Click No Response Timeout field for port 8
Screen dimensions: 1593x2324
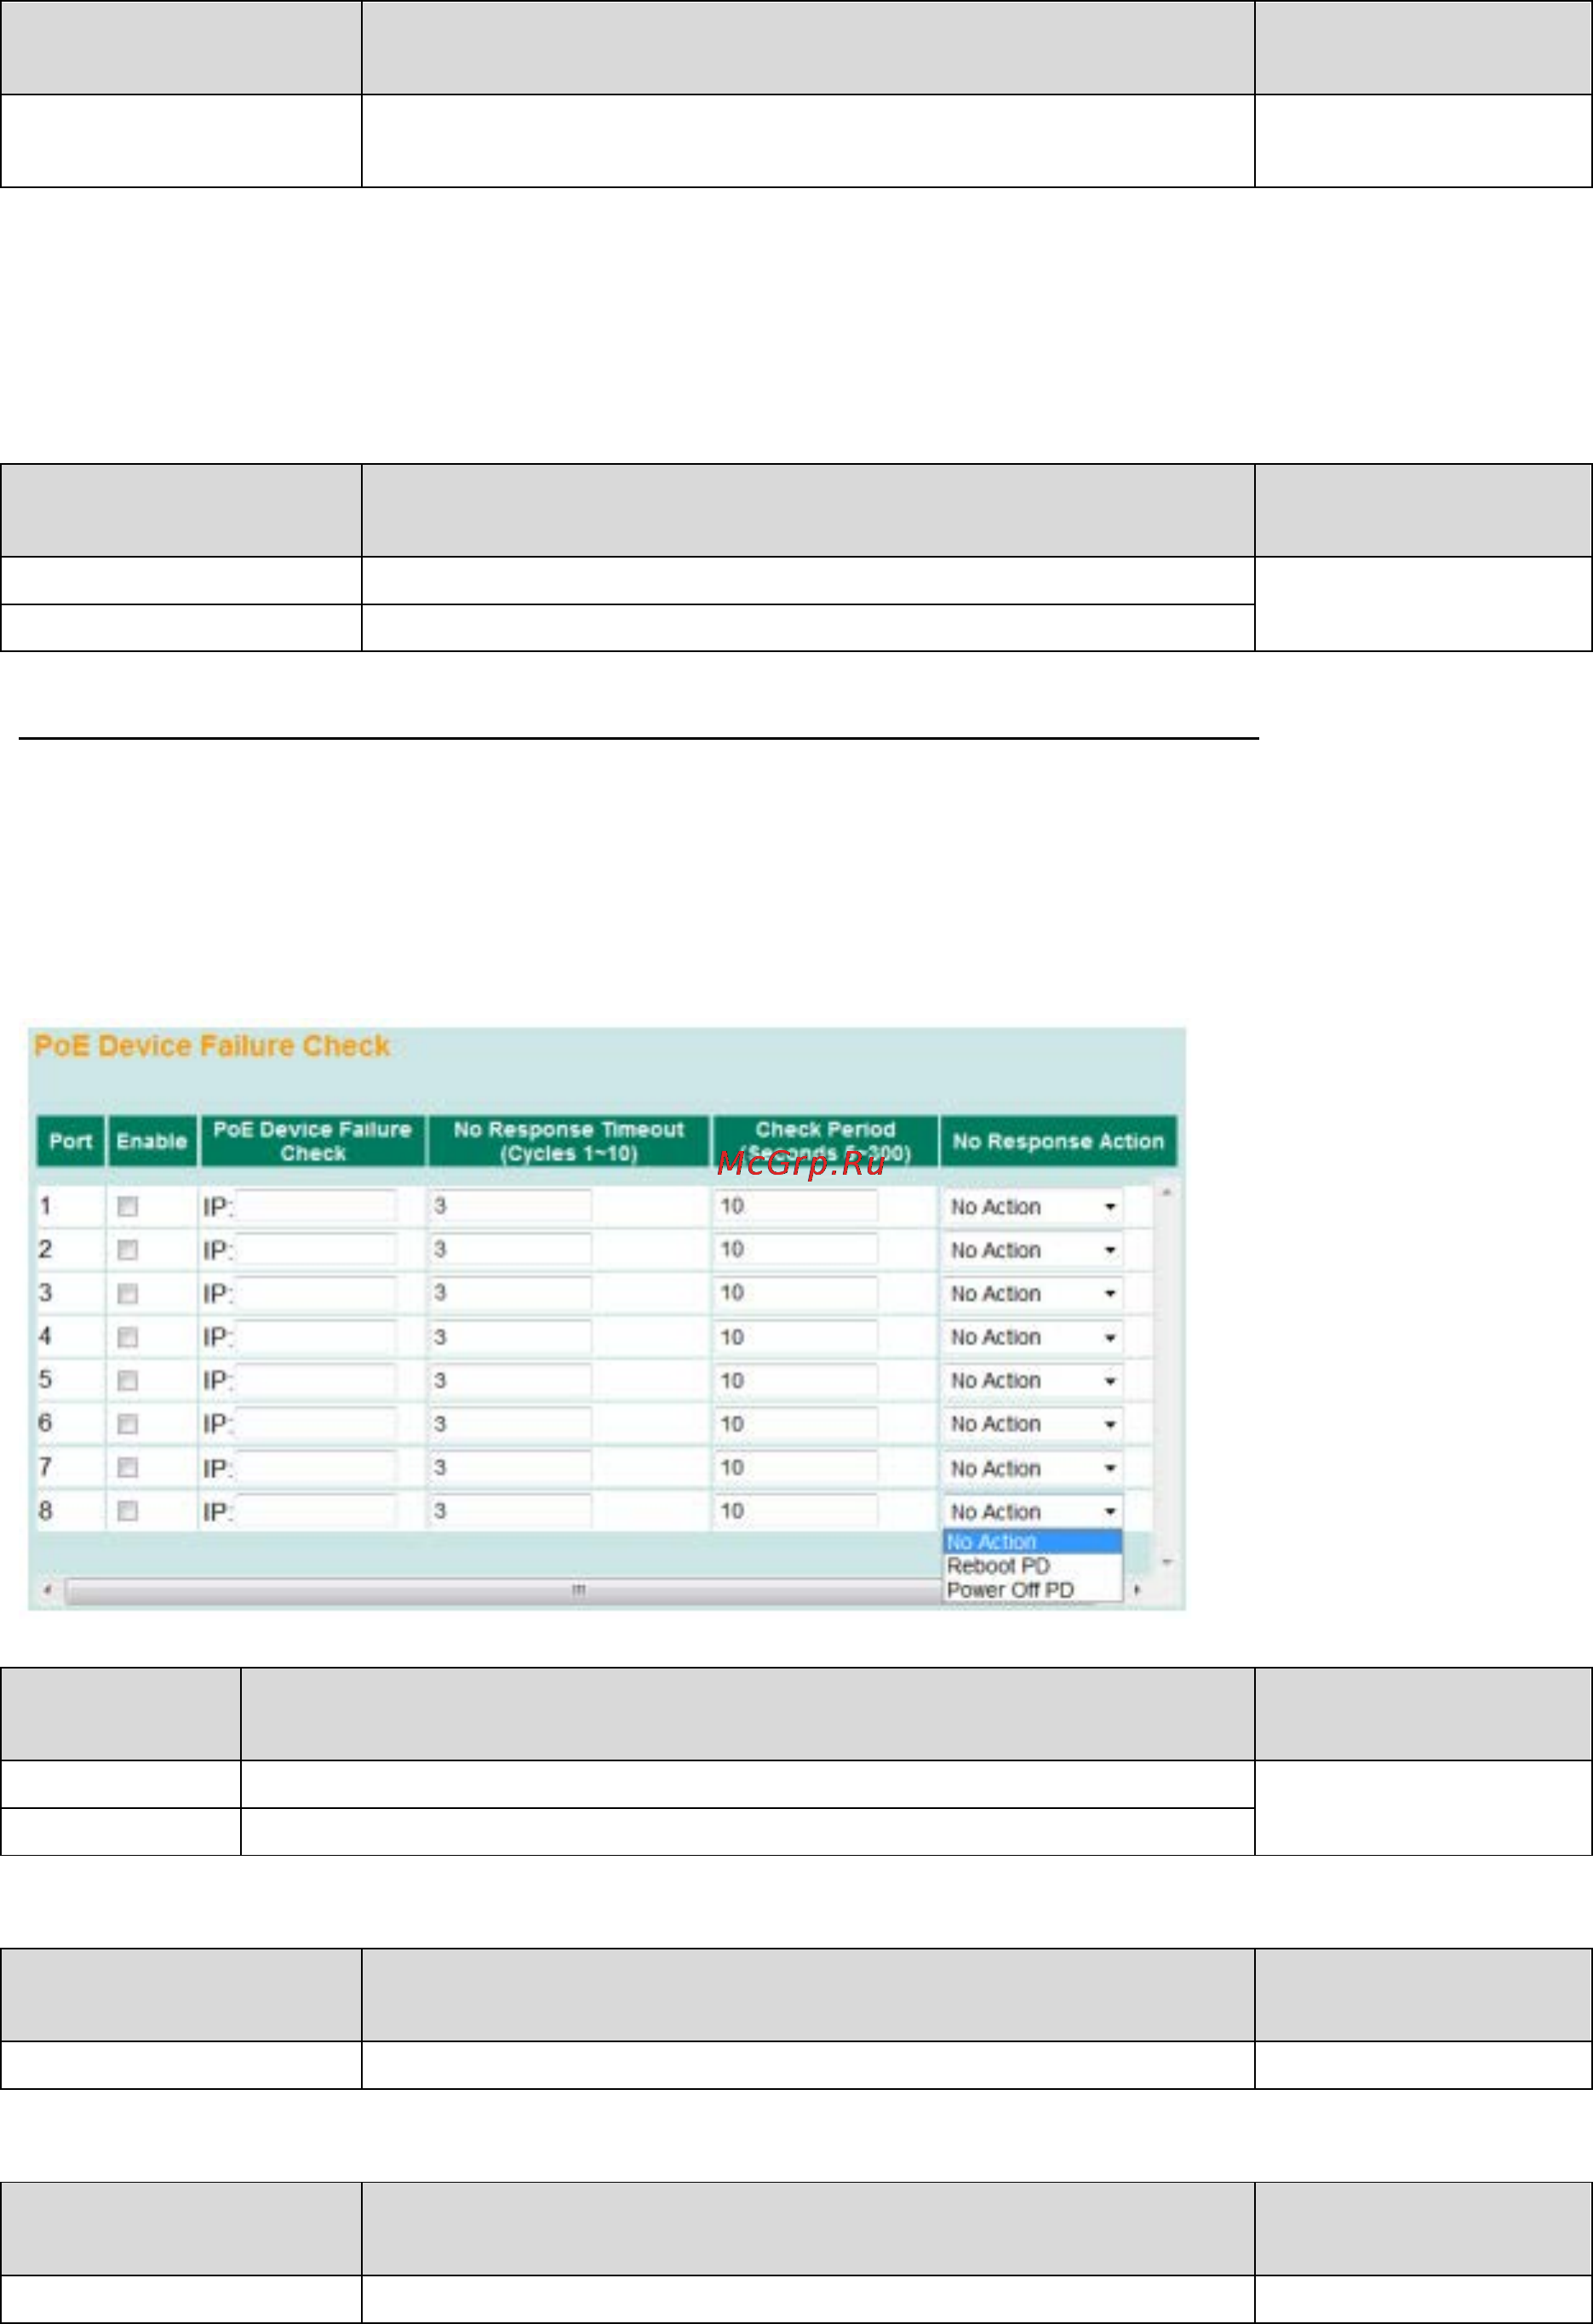tap(510, 1511)
